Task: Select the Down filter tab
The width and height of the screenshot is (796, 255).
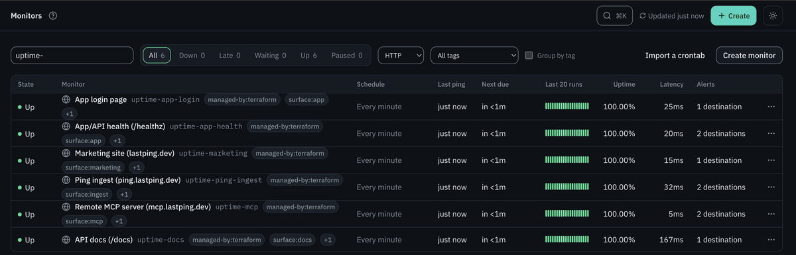Action: coord(192,56)
